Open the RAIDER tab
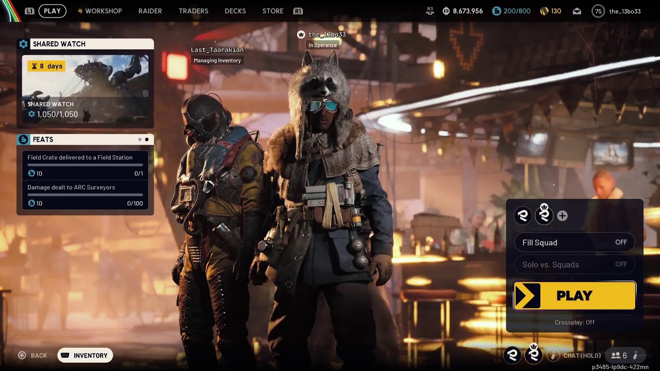 click(150, 11)
